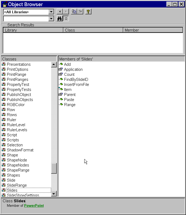Select the Rows class
This screenshot has width=186, height=215.
pos(12,115)
